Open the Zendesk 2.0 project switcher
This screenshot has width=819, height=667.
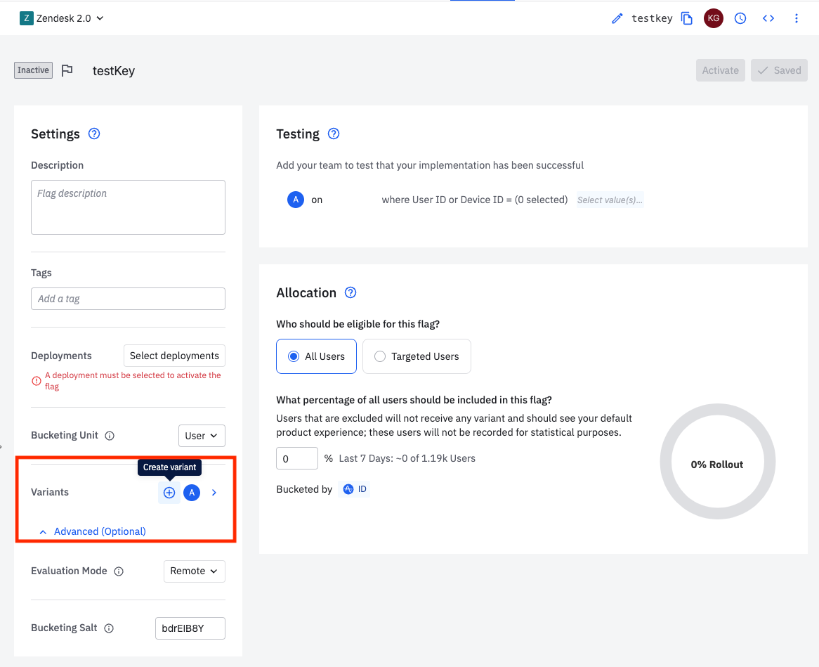(x=62, y=18)
